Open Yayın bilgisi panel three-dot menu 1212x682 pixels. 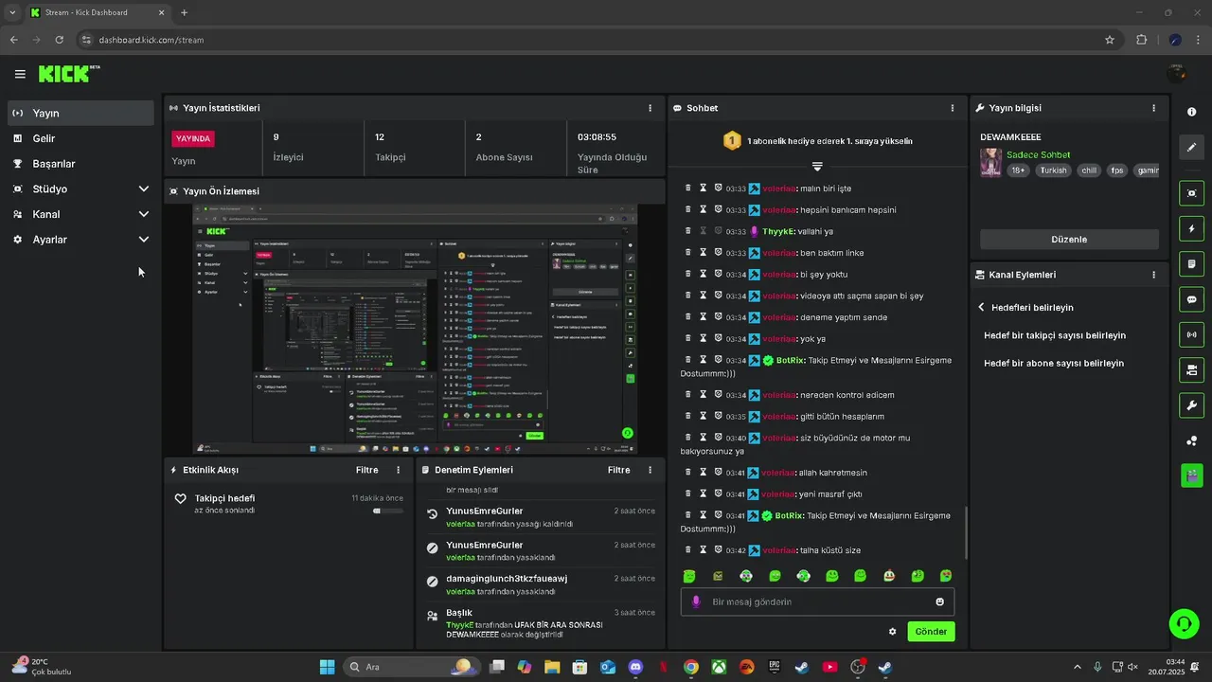click(x=1153, y=108)
